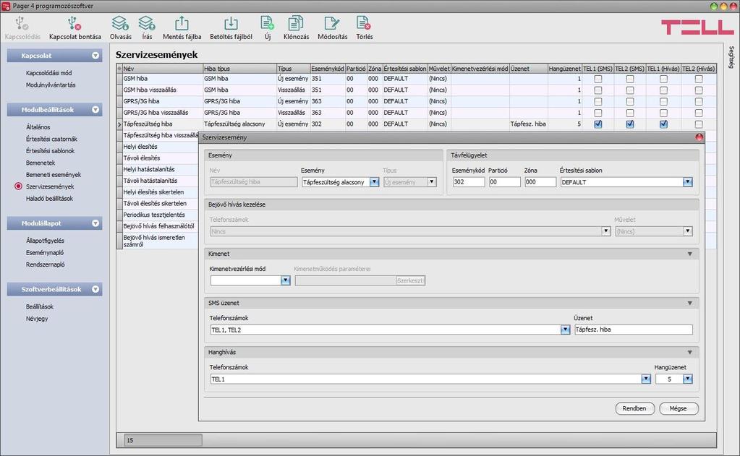Open Haladó beállítások in the sidebar

(49, 199)
